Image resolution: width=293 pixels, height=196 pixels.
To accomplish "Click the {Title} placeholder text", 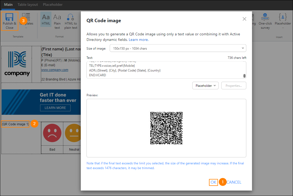I will 46,55.
